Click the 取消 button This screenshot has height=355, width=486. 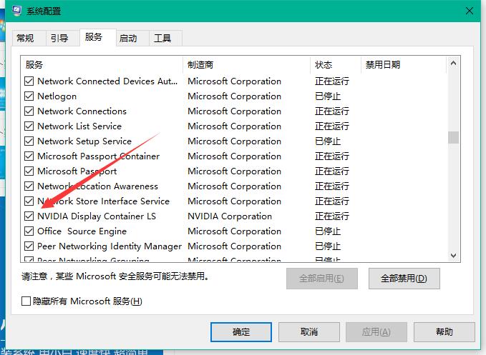[x=308, y=332]
